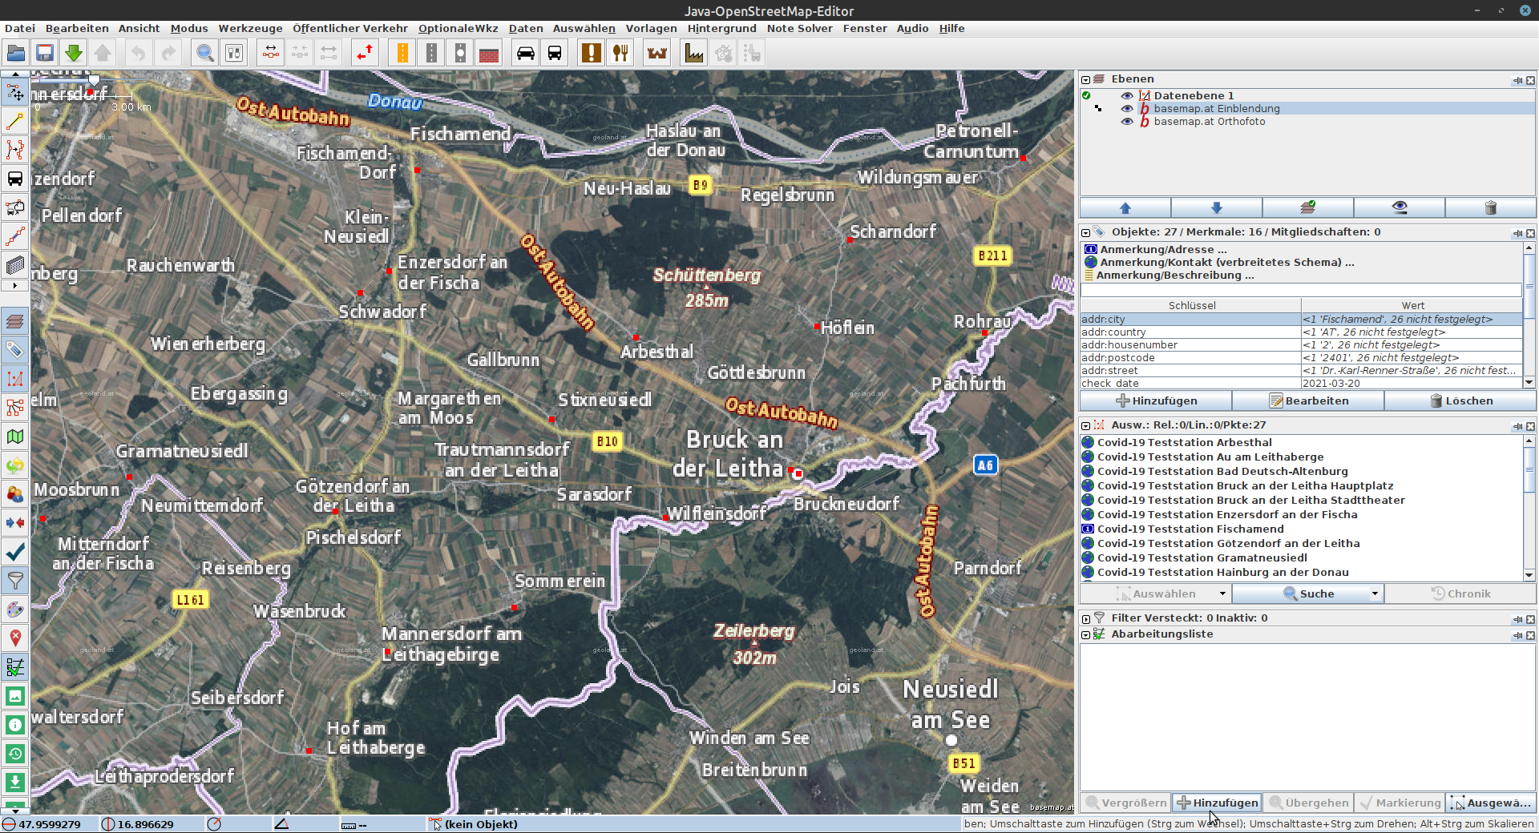Image resolution: width=1539 pixels, height=833 pixels.
Task: Choose the red brick wall preset
Action: coord(489,54)
